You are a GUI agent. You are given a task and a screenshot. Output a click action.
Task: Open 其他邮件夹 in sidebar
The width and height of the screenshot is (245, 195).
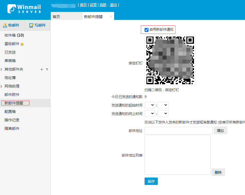14,69
